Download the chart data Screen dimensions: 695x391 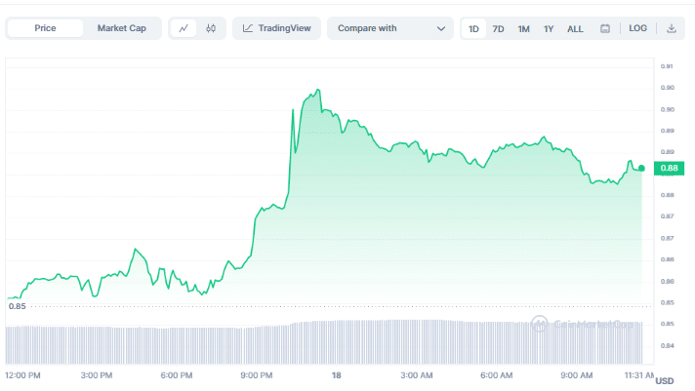(x=672, y=28)
